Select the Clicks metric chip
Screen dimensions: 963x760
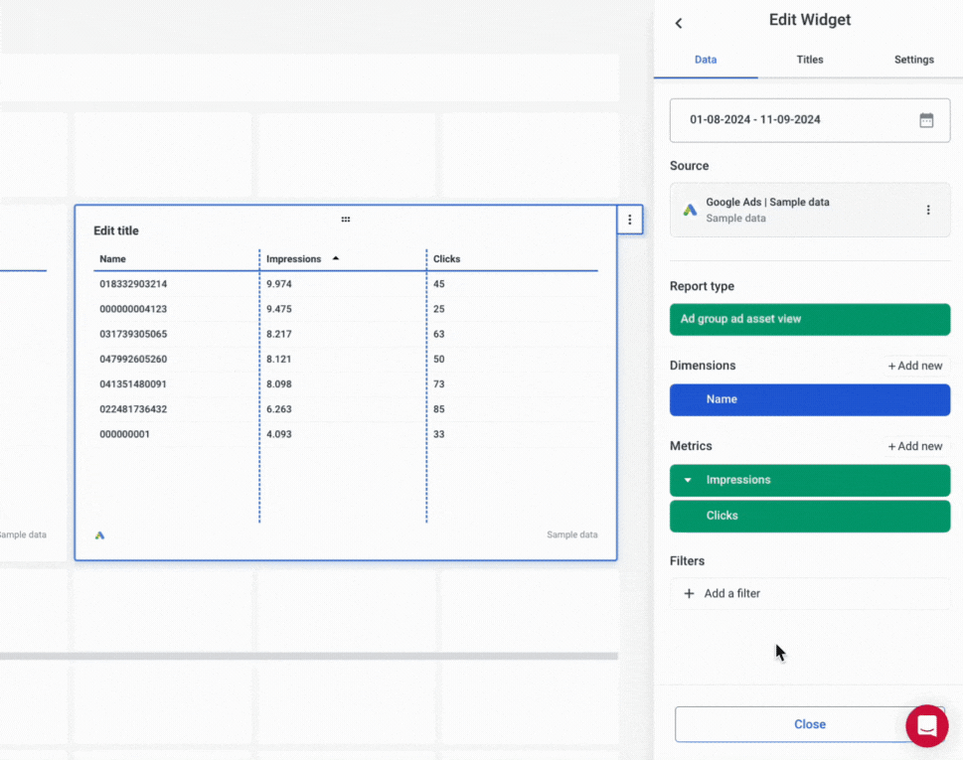[809, 516]
